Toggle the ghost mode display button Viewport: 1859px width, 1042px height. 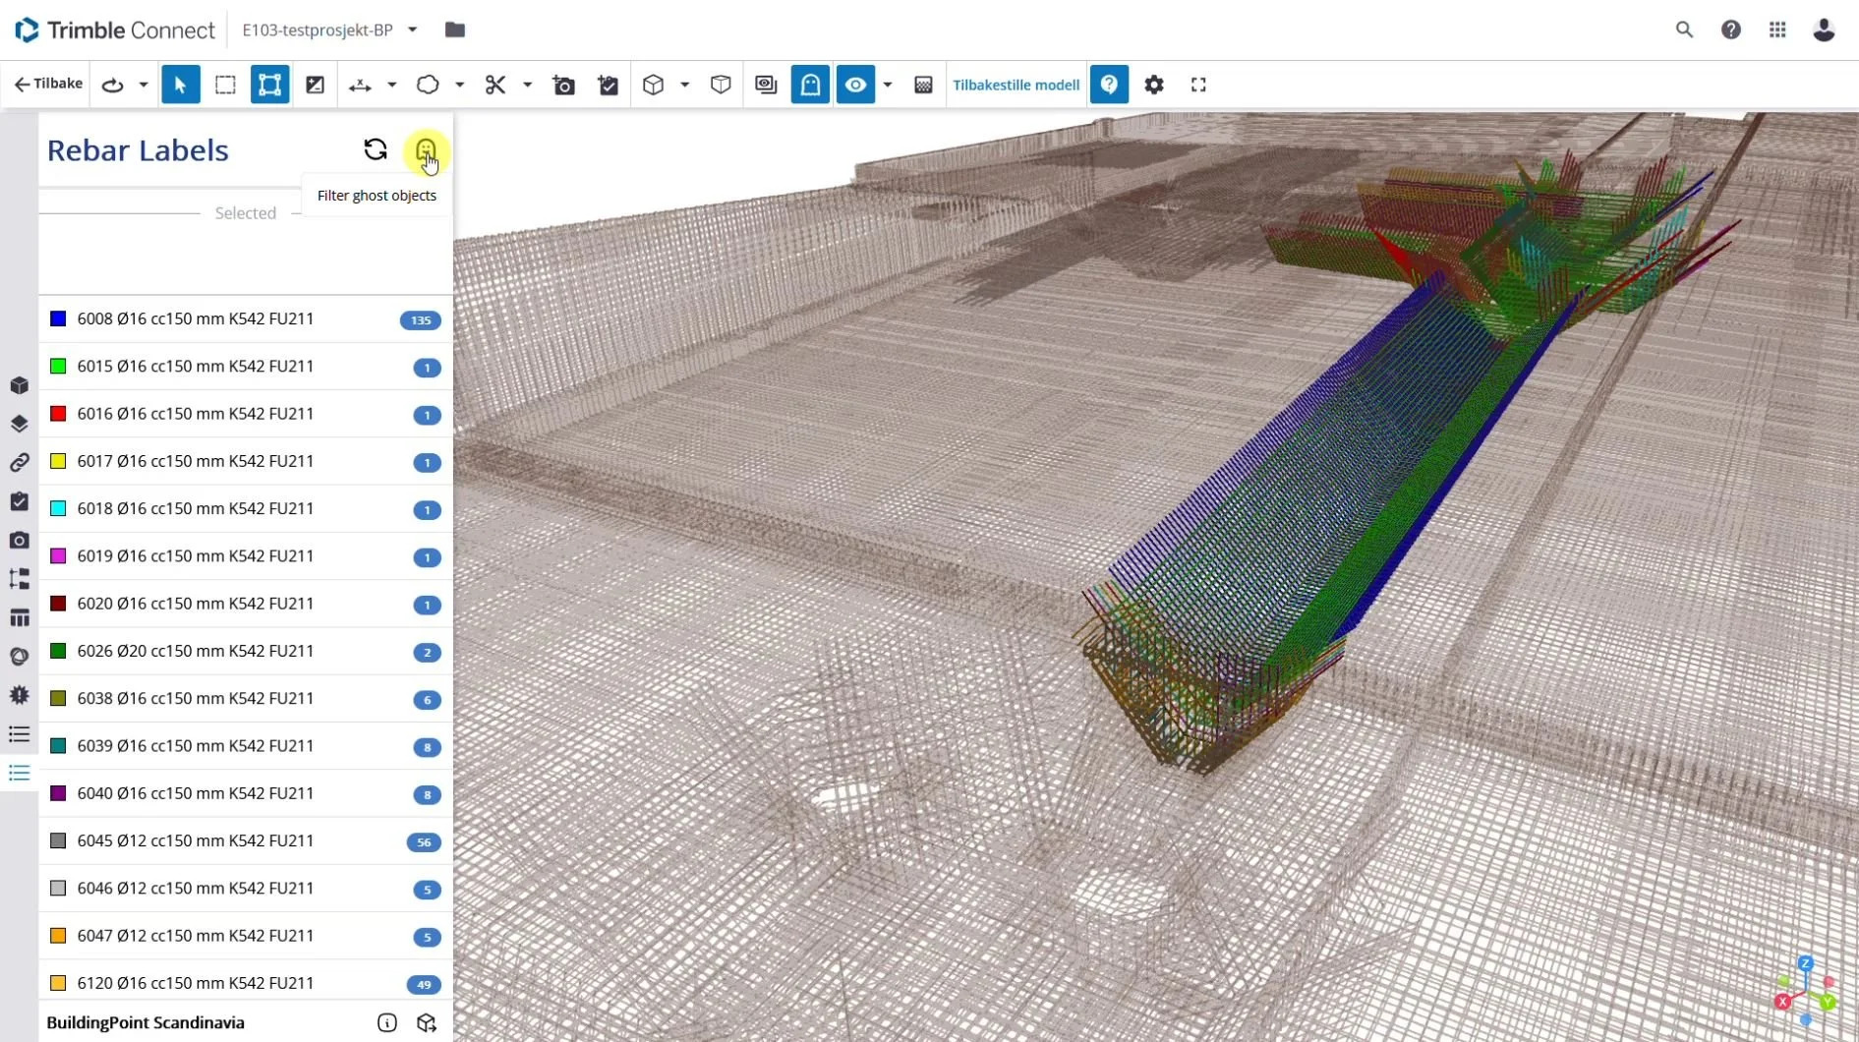pos(809,85)
